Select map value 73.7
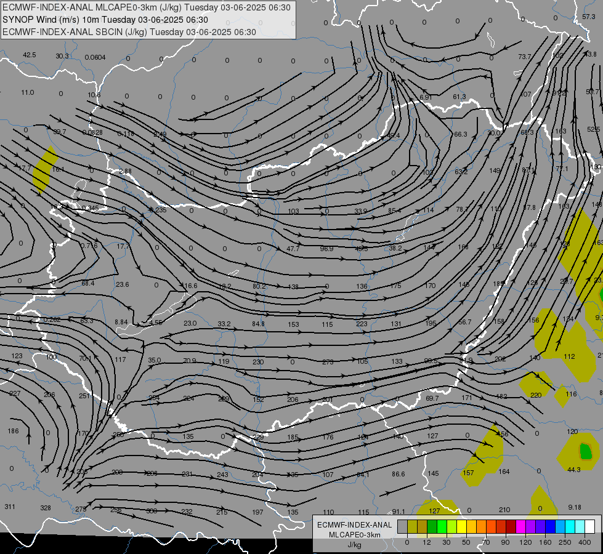 pyautogui.click(x=525, y=57)
